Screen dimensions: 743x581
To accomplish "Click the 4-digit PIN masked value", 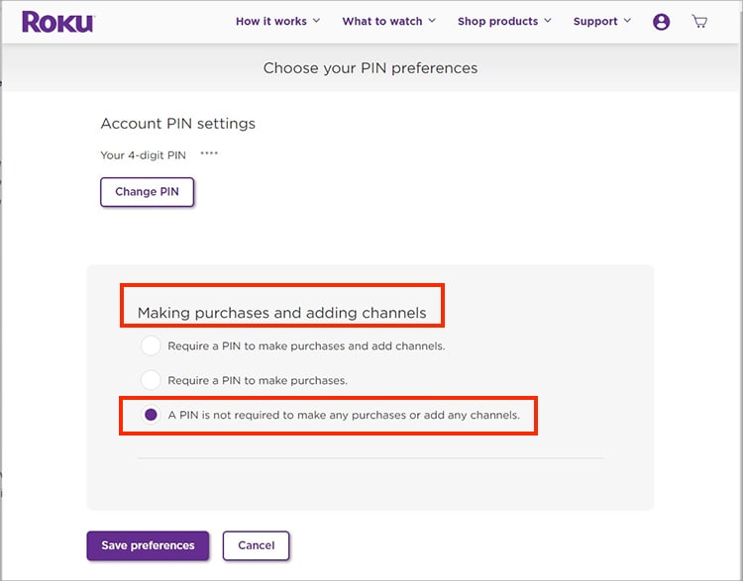I will coord(209,153).
